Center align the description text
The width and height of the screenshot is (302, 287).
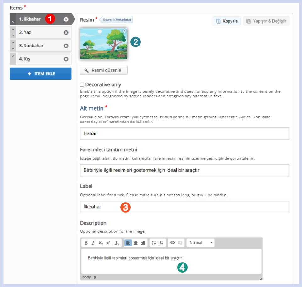point(136,243)
